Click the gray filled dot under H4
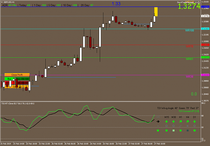The width and height of the screenshot is (210, 146). pyautogui.click(x=187, y=126)
